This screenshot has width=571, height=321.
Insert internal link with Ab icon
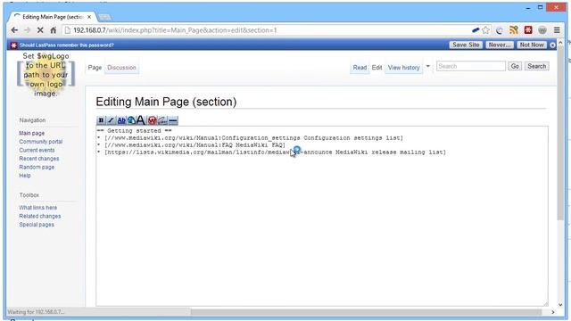pos(121,120)
